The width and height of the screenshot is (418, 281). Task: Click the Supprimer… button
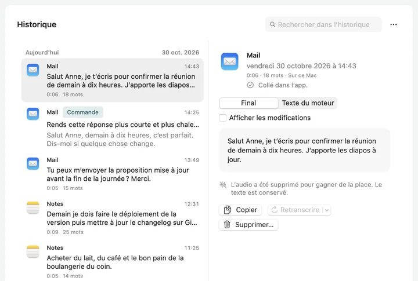(x=248, y=225)
